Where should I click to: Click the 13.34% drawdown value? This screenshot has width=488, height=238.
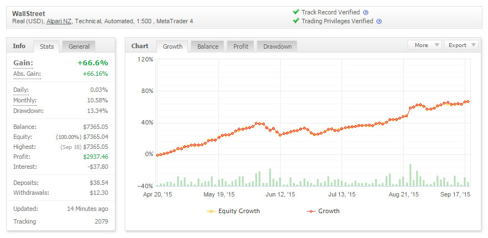pos(98,111)
